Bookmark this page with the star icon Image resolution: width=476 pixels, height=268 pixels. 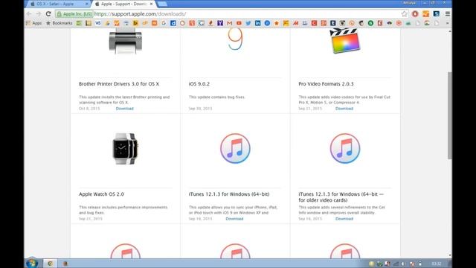pos(404,13)
